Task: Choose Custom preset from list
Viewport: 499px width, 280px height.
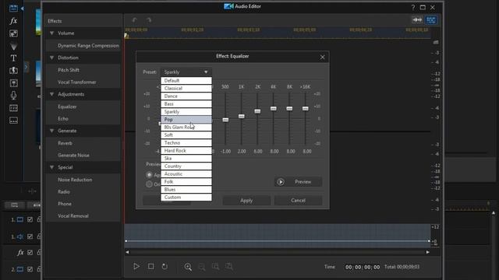Action: pos(186,197)
